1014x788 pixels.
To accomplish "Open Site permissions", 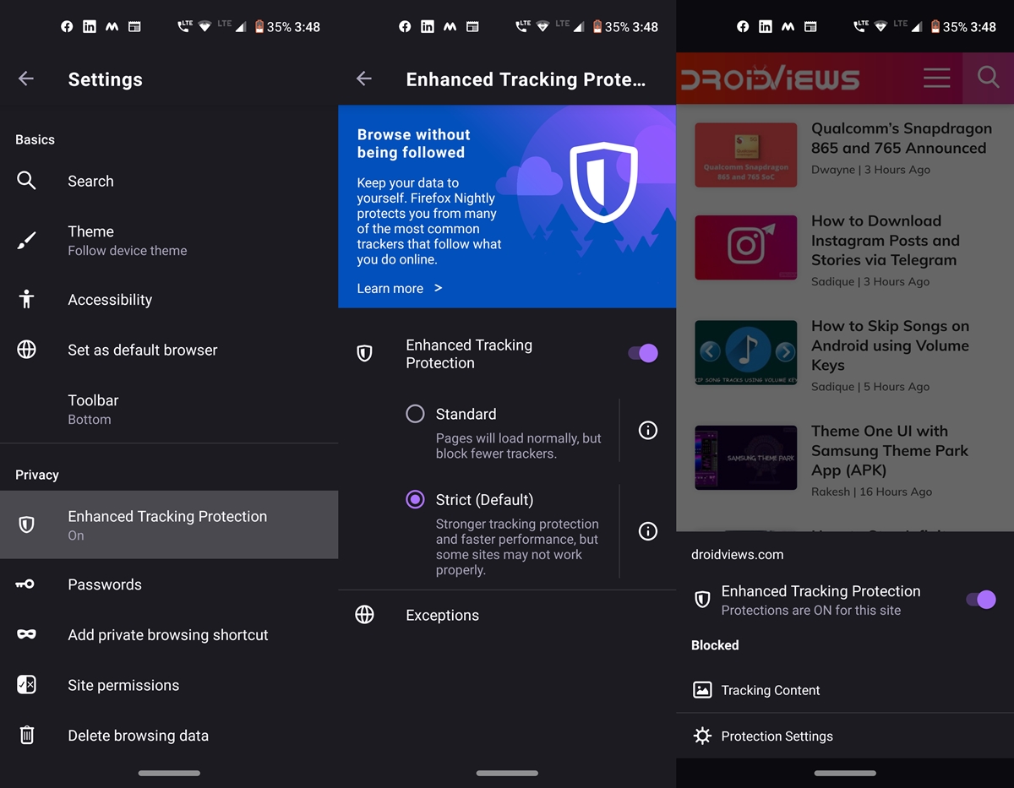I will point(169,685).
